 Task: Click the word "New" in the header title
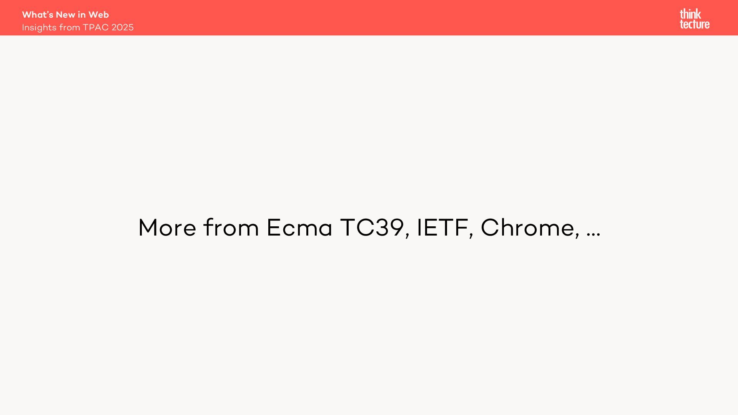(x=65, y=15)
